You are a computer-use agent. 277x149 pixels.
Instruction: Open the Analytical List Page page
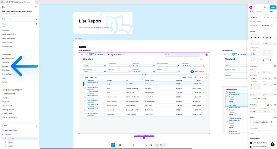pos(8,58)
